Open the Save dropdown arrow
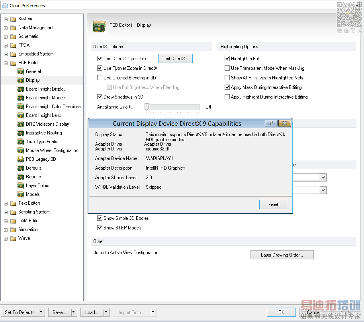364x322 pixels. 74,312
